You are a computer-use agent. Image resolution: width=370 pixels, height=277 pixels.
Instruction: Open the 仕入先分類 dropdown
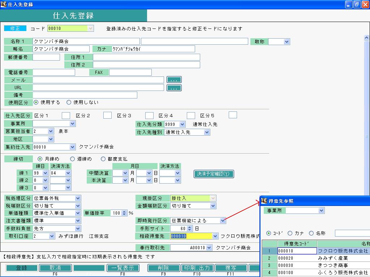click(x=182, y=124)
